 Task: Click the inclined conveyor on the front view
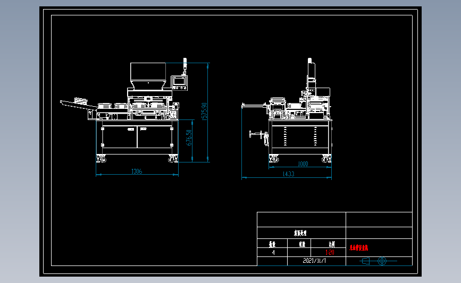point(78,105)
